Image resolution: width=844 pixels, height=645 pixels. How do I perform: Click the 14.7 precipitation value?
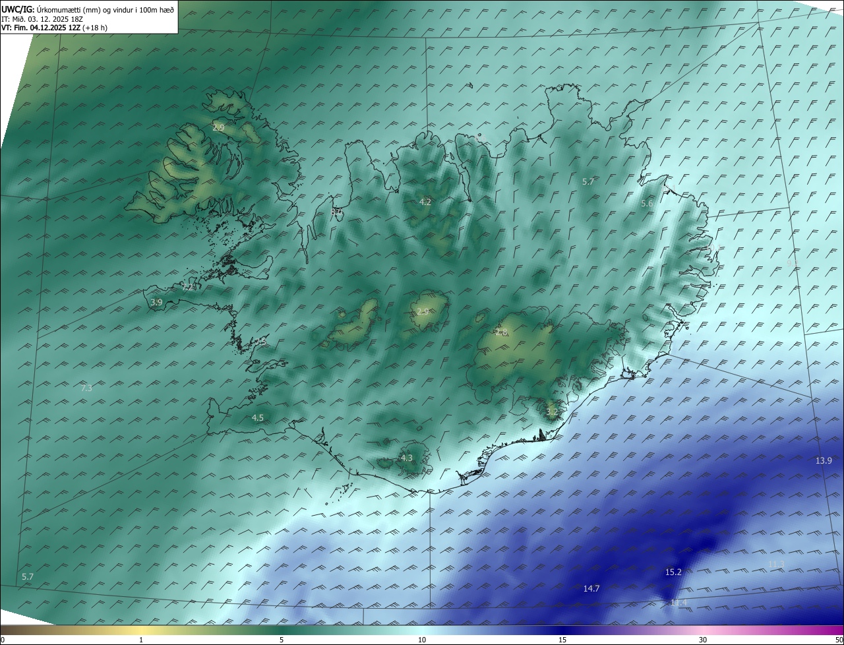pos(591,588)
